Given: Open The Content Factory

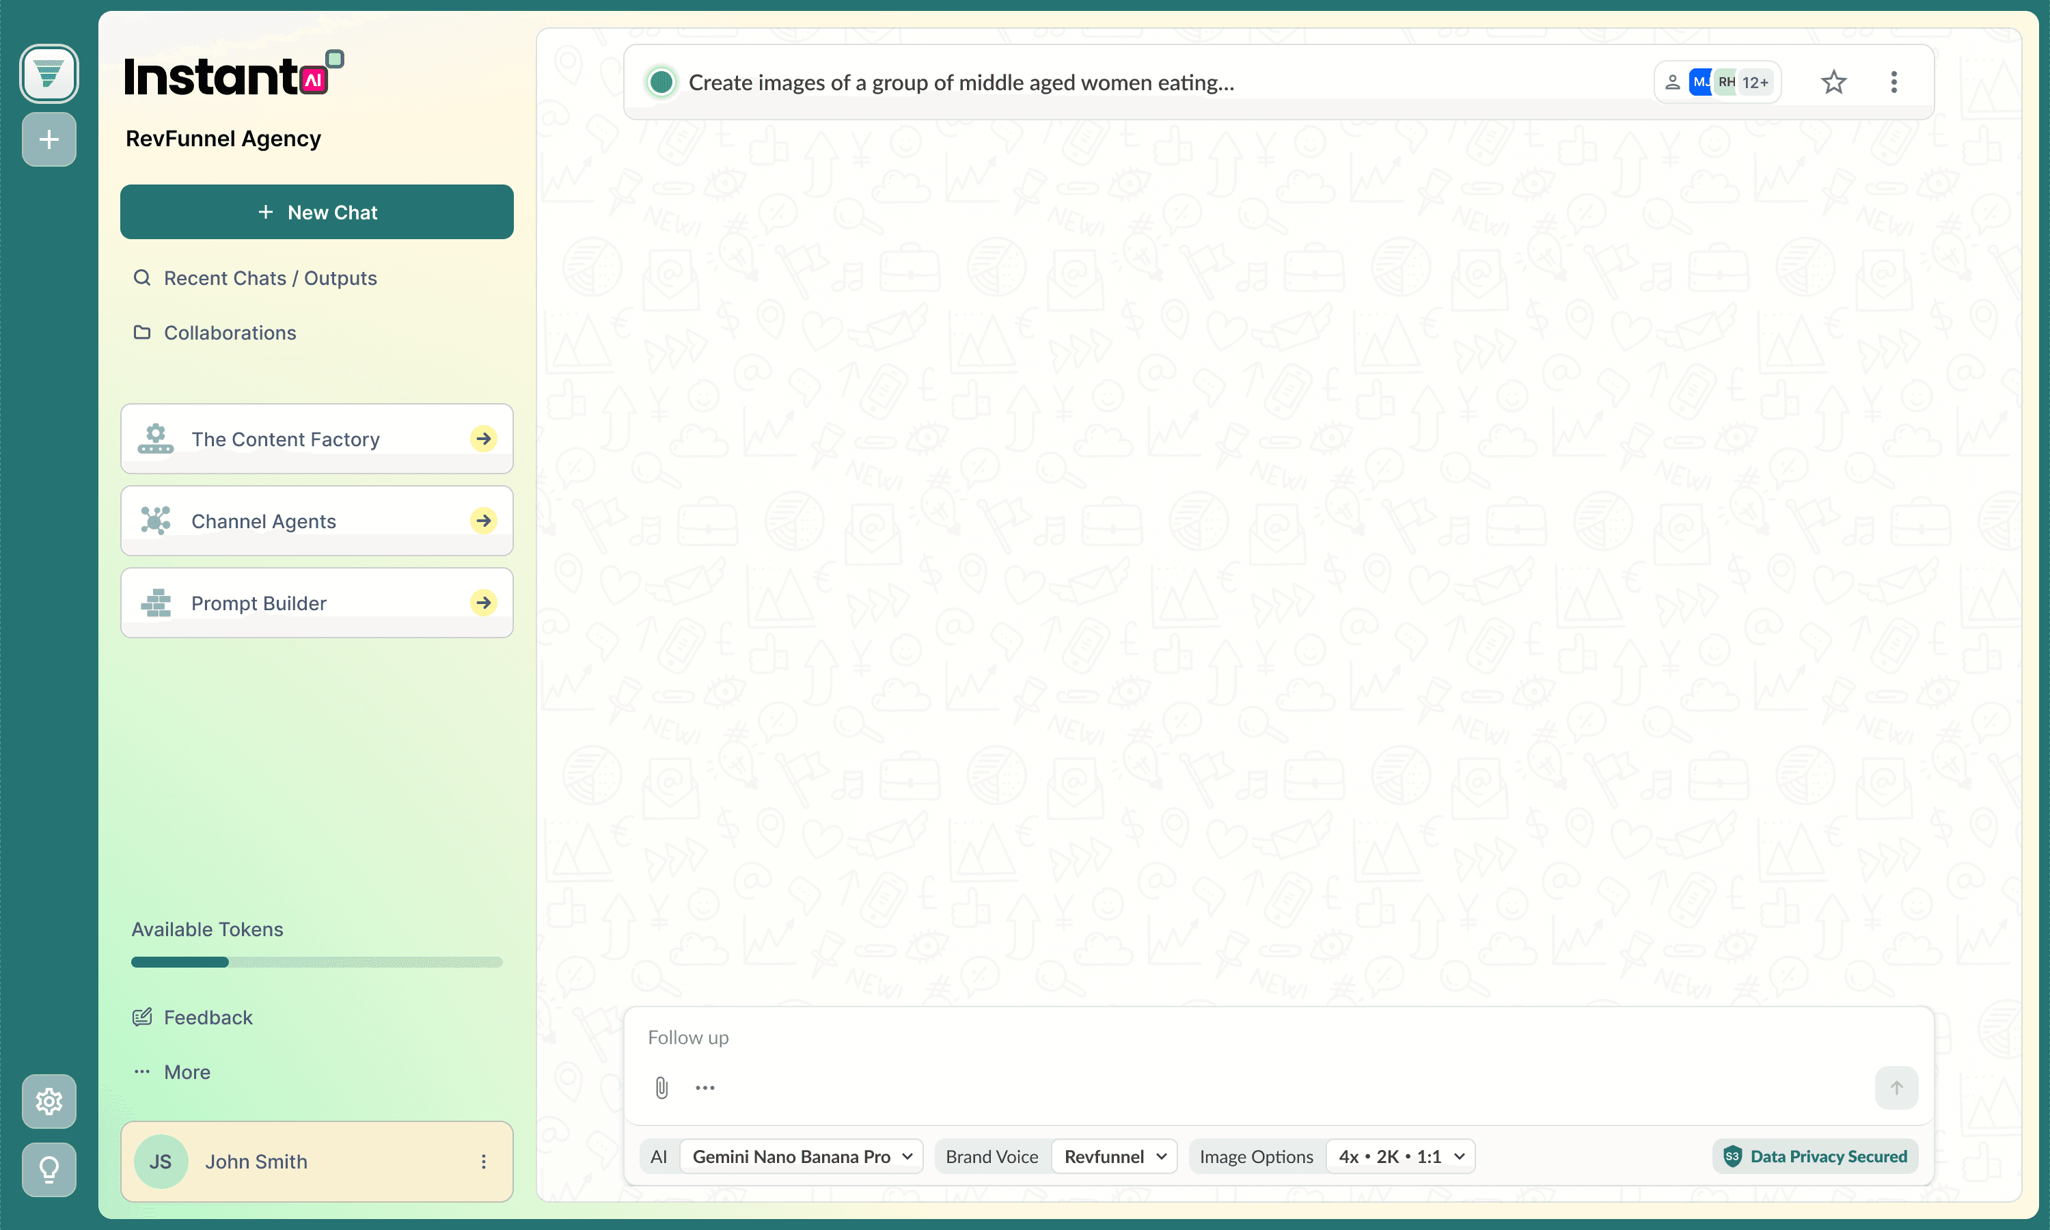Looking at the screenshot, I should (316, 439).
